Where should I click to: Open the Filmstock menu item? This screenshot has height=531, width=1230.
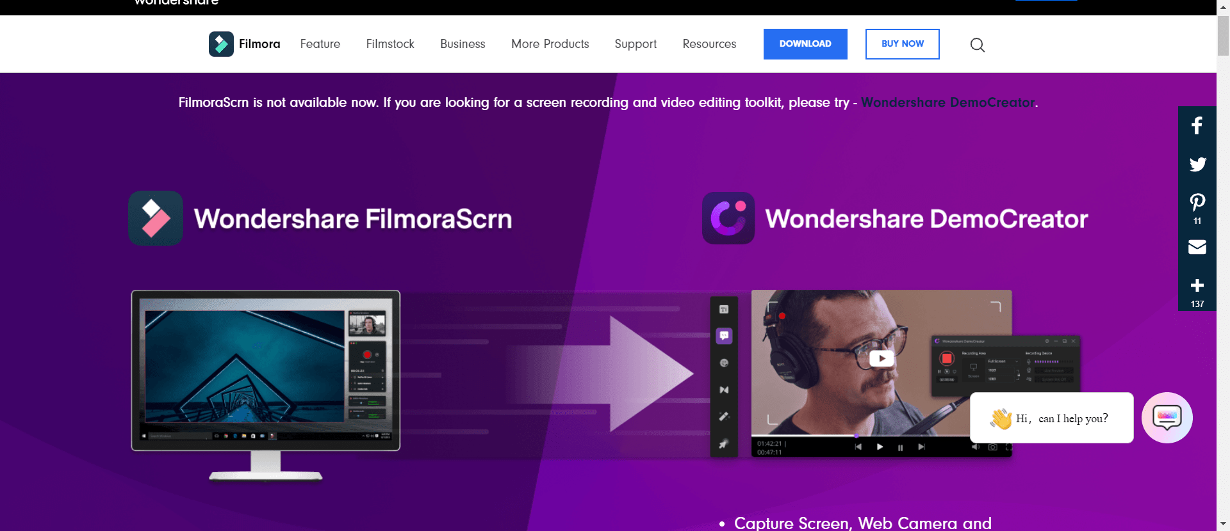(390, 44)
